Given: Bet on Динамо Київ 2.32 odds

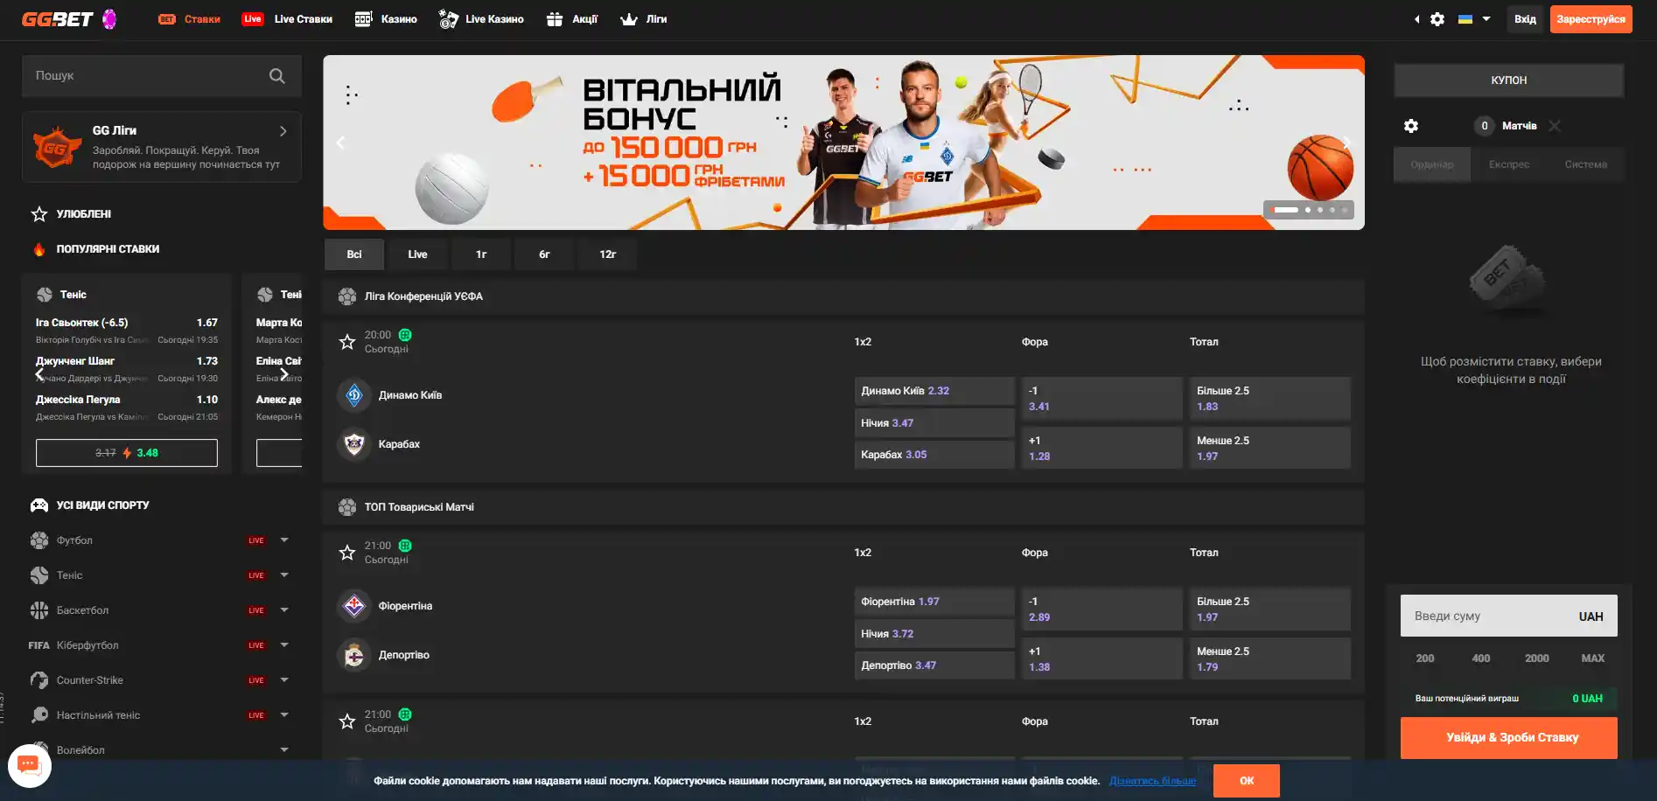Looking at the screenshot, I should 933,391.
